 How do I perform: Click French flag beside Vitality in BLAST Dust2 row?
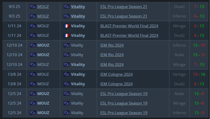(x=67, y=36)
